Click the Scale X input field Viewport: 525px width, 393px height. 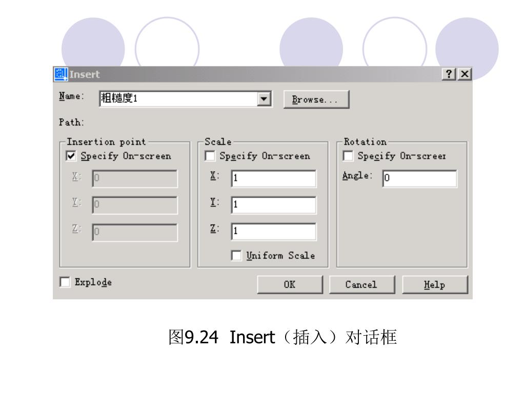(x=274, y=178)
